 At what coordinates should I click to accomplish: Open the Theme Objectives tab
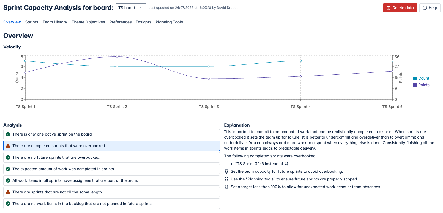88,22
